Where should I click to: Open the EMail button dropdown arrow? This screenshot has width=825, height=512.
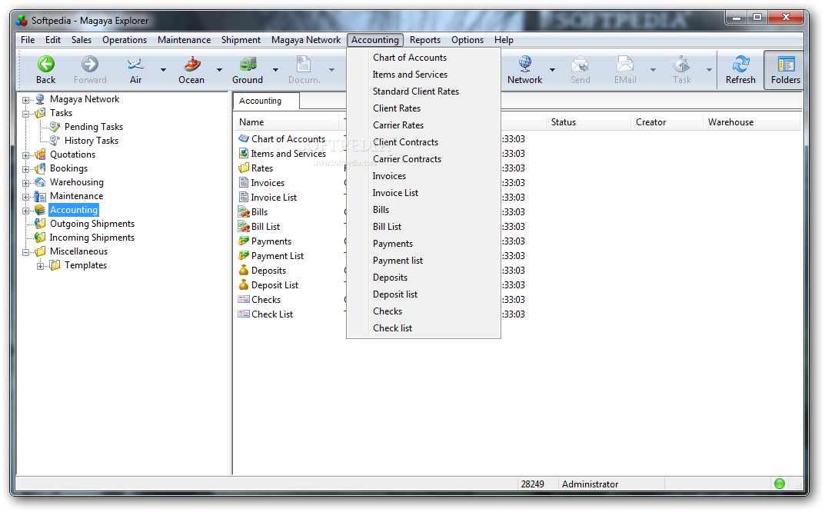point(653,69)
